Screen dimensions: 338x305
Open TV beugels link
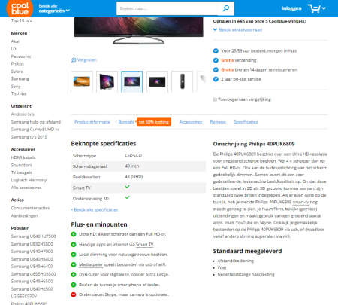pyautogui.click(x=22, y=172)
